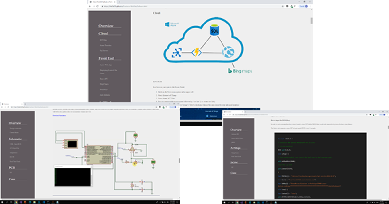Select Azure Function sub-link in top window sidebar
The image size is (389, 204).
pyautogui.click(x=106, y=46)
